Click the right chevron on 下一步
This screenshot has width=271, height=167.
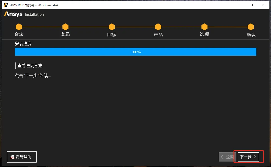(255, 157)
